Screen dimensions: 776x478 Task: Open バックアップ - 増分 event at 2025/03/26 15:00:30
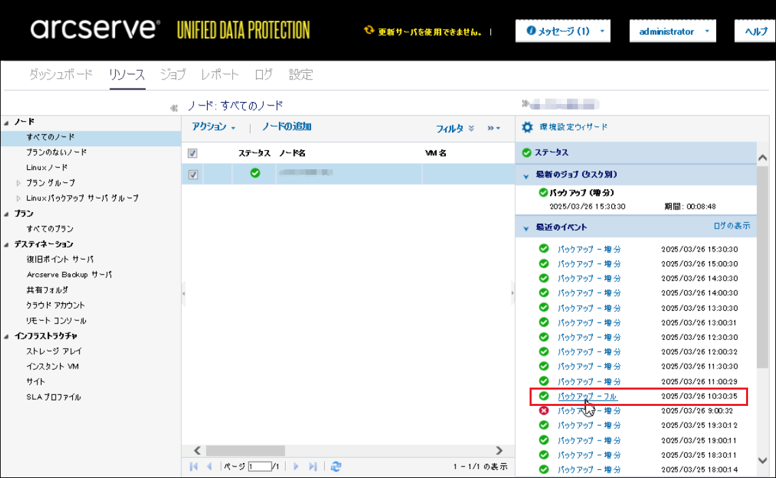[589, 264]
